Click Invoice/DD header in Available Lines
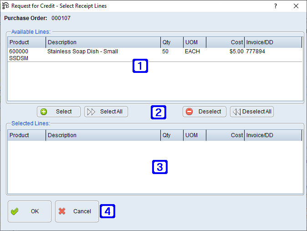Image resolution: width=307 pixels, height=231 pixels. (272, 42)
